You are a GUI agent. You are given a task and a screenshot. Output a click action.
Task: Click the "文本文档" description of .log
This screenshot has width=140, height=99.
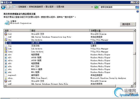(x=35, y=46)
